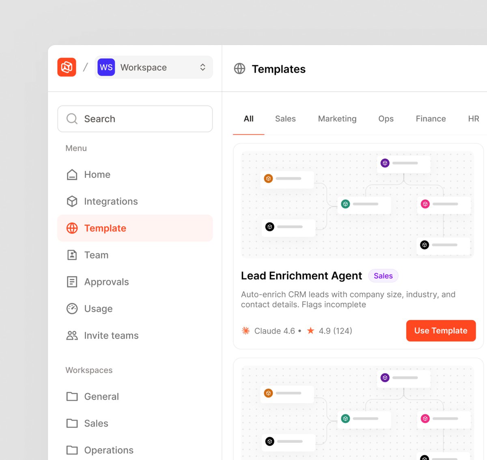
Task: Open Invite teams in sidebar
Action: click(x=135, y=335)
